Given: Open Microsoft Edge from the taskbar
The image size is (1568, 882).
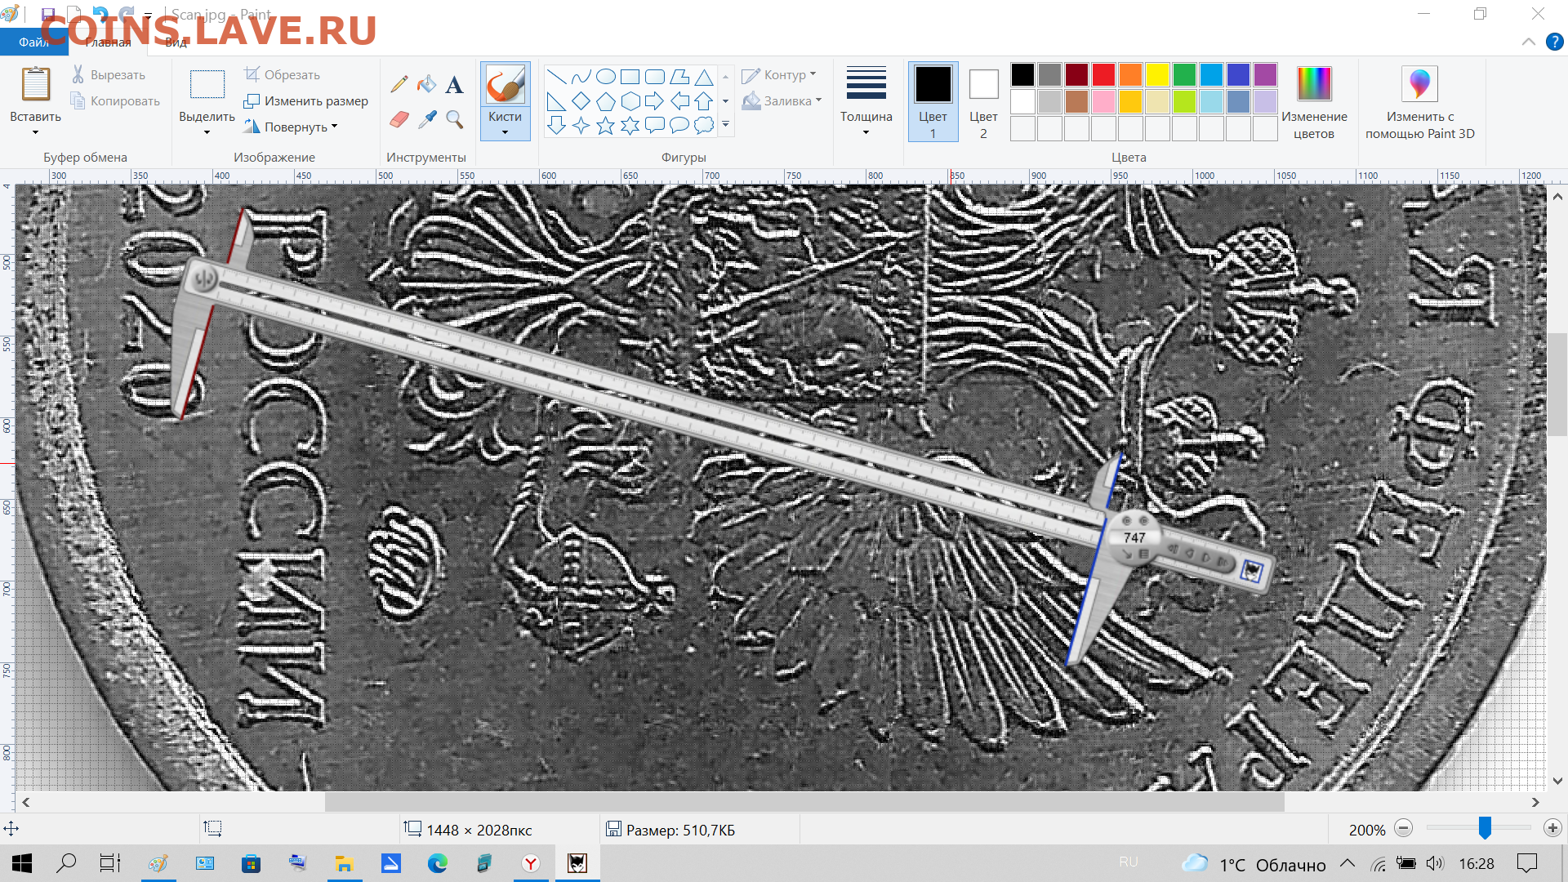Looking at the screenshot, I should point(438,863).
